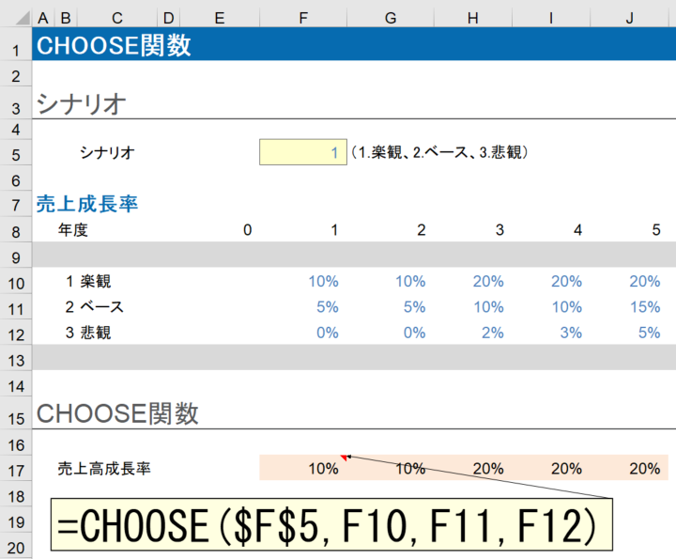Click the red comment indicator triangle
Image resolution: width=676 pixels, height=559 pixels.
tap(345, 458)
